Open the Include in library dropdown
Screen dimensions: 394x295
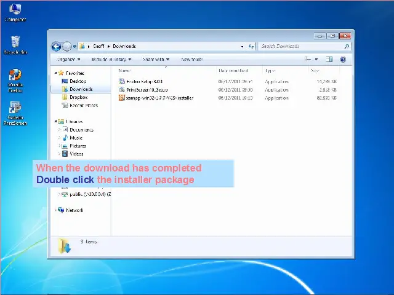pyautogui.click(x=111, y=60)
